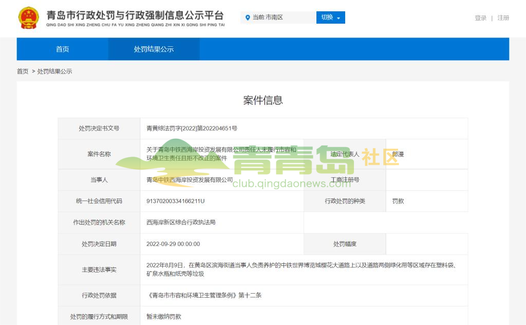Click the current district field 当前:市南区
Screen dimensions: 526x325
tap(278, 17)
